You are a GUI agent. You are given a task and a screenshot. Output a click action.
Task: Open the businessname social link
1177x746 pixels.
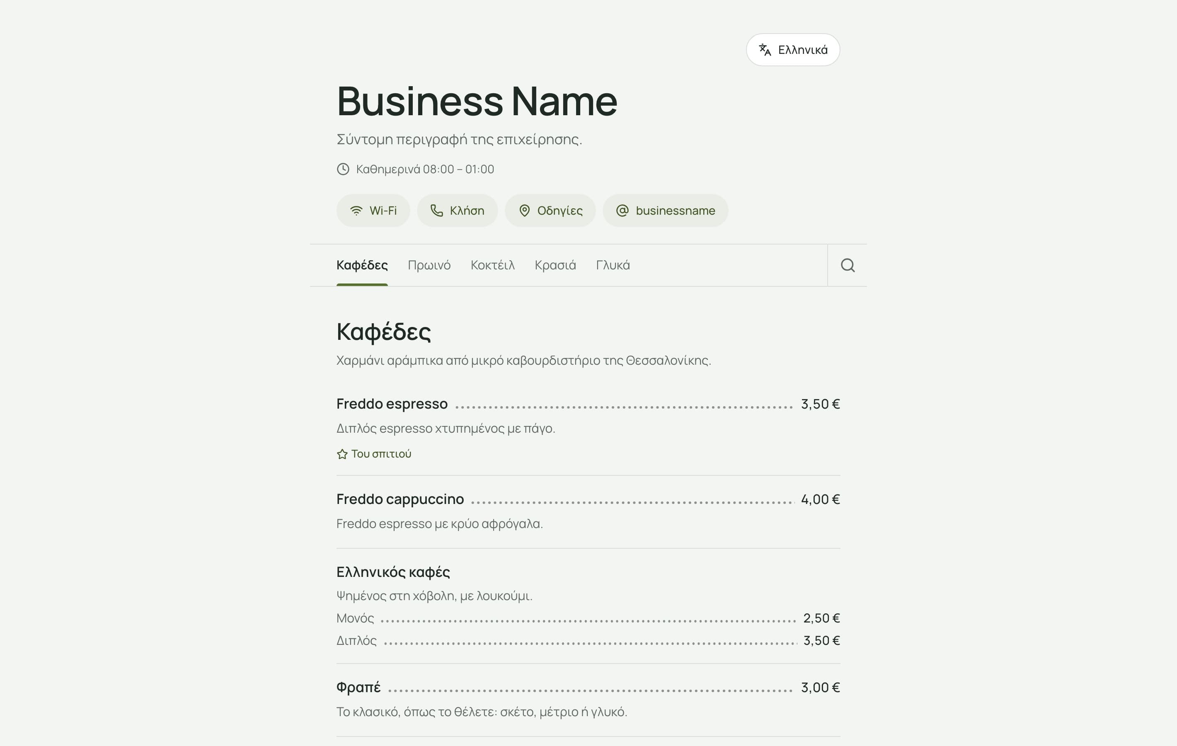[666, 211]
